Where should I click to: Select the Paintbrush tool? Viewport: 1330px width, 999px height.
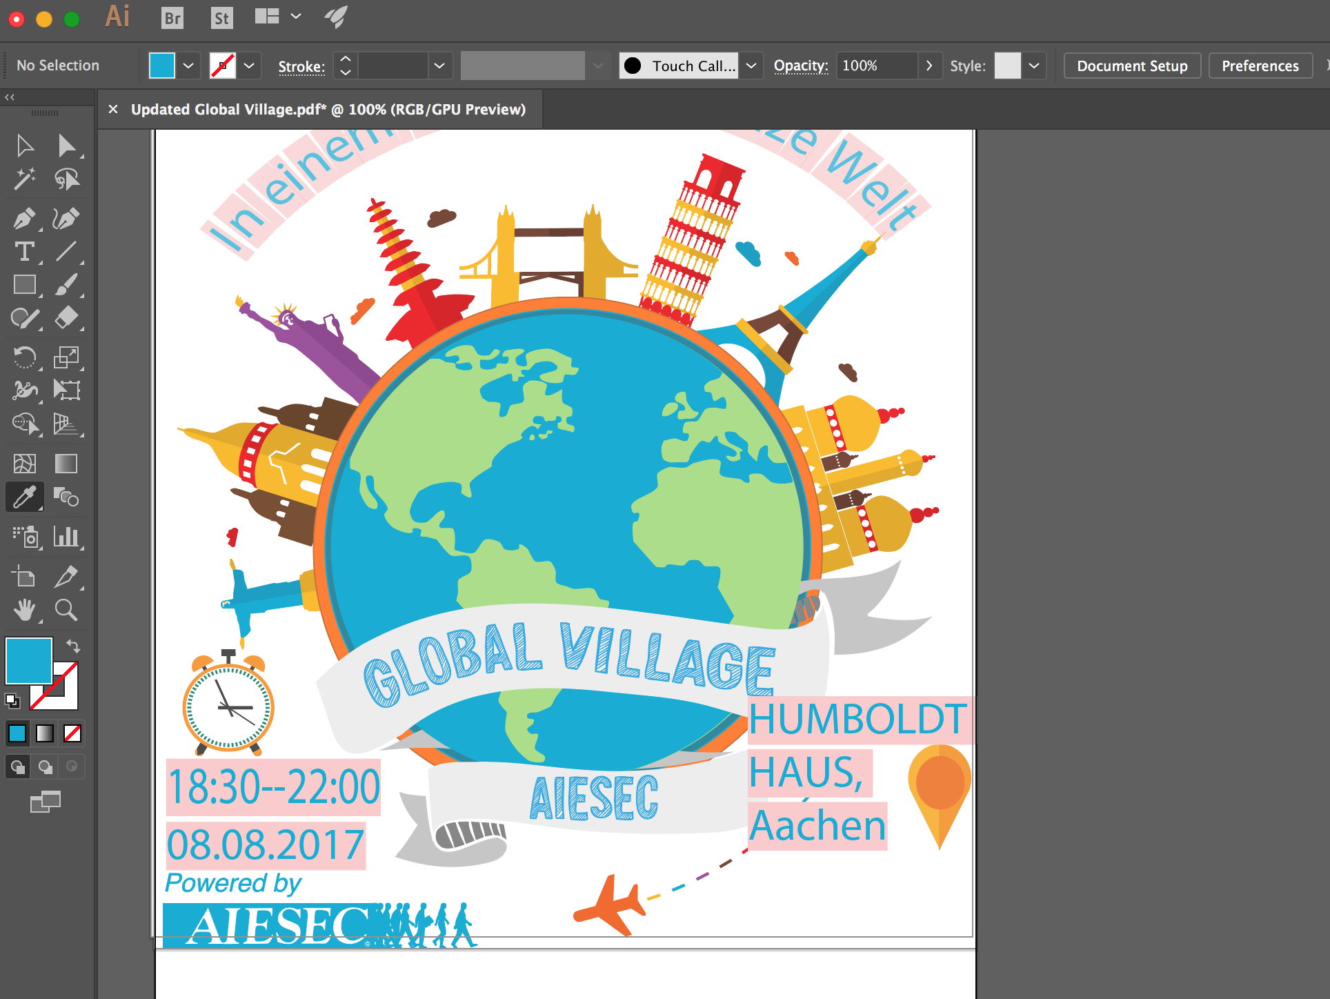click(x=66, y=285)
